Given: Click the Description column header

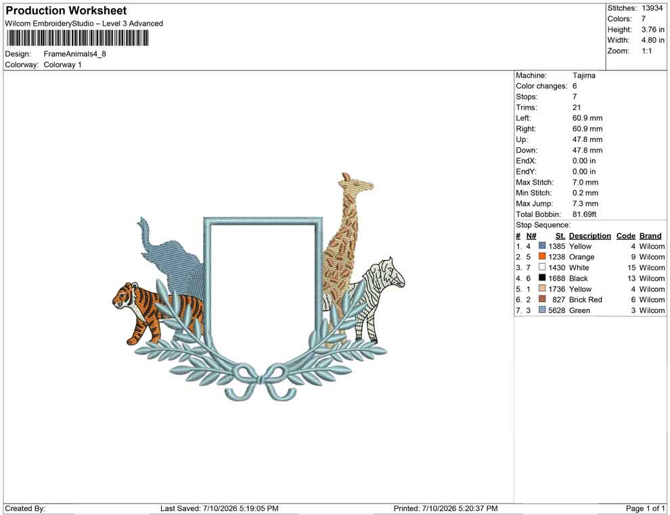Looking at the screenshot, I should pyautogui.click(x=590, y=235).
